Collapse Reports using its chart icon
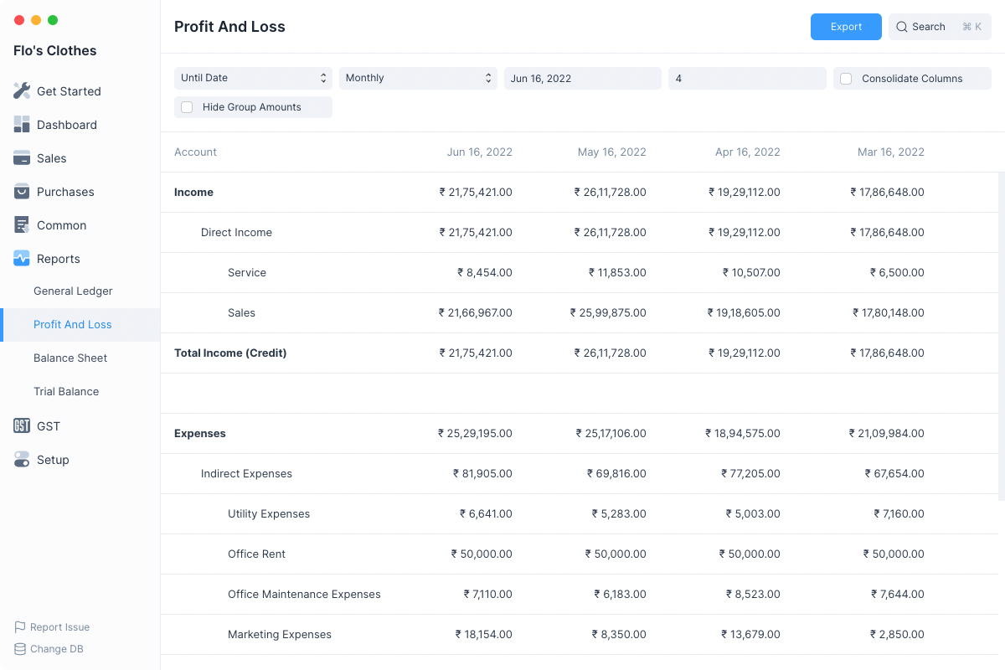 [22, 259]
